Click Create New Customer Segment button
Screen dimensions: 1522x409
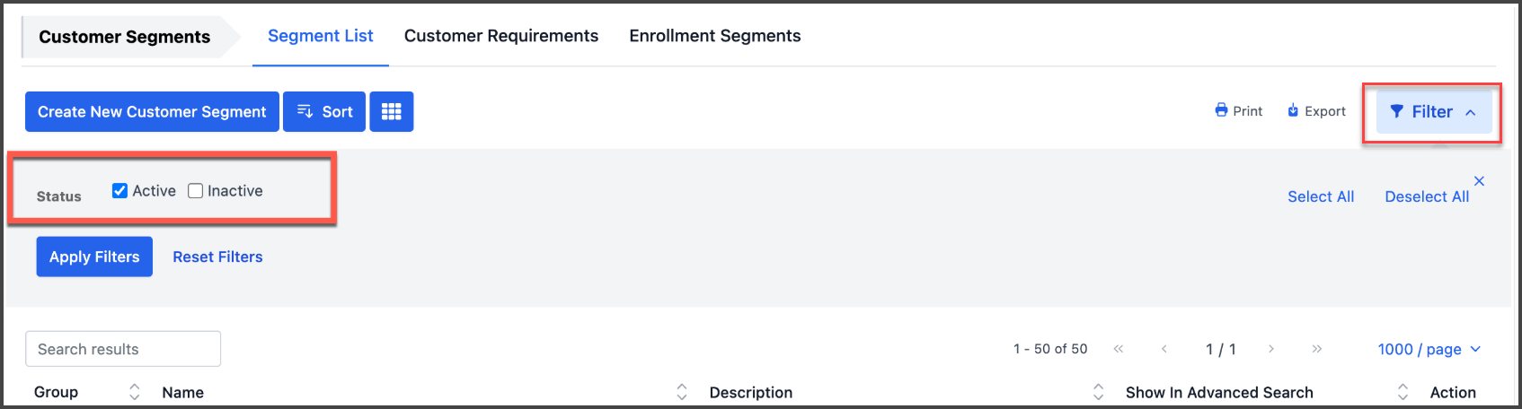(x=152, y=111)
